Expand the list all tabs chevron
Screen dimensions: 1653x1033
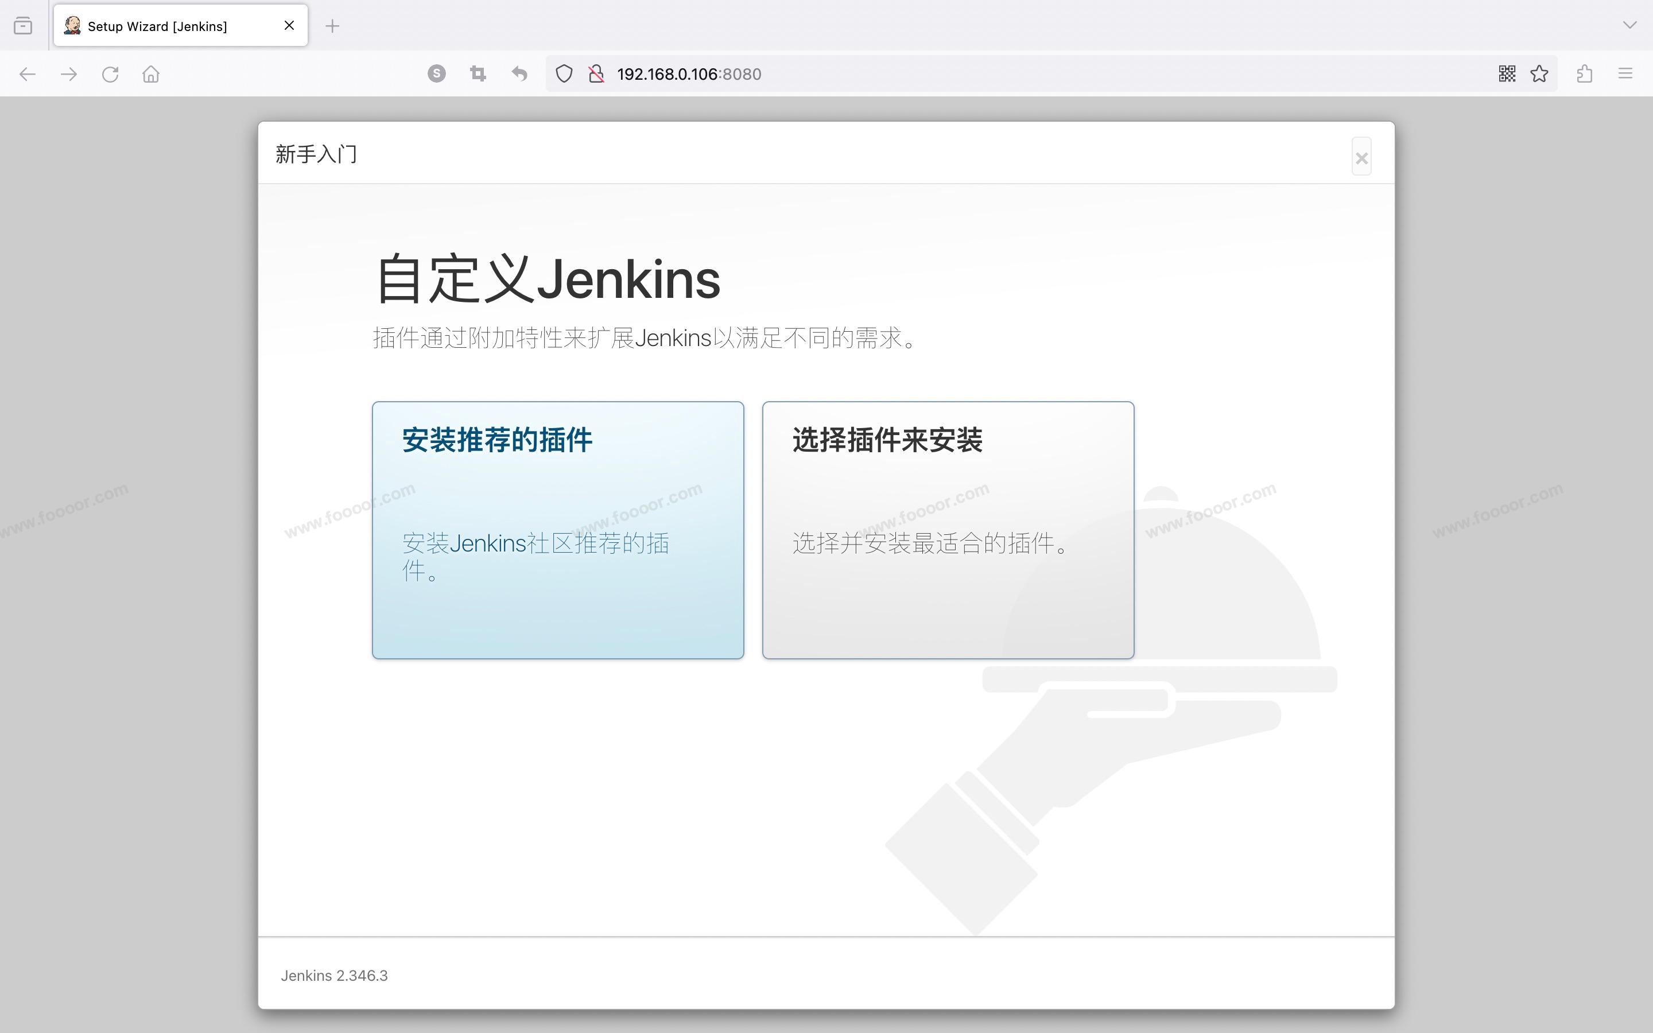click(1630, 25)
